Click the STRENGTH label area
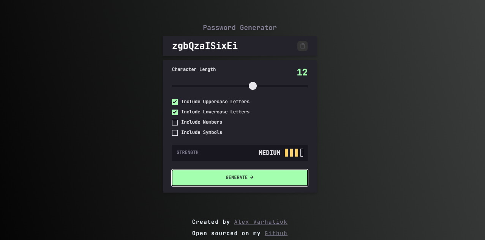 pos(187,152)
